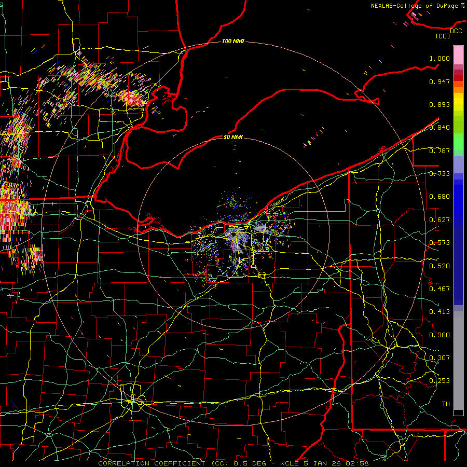467x467 pixels.
Task: Click the KCLE radar site at ring center
Action: coord(233,233)
